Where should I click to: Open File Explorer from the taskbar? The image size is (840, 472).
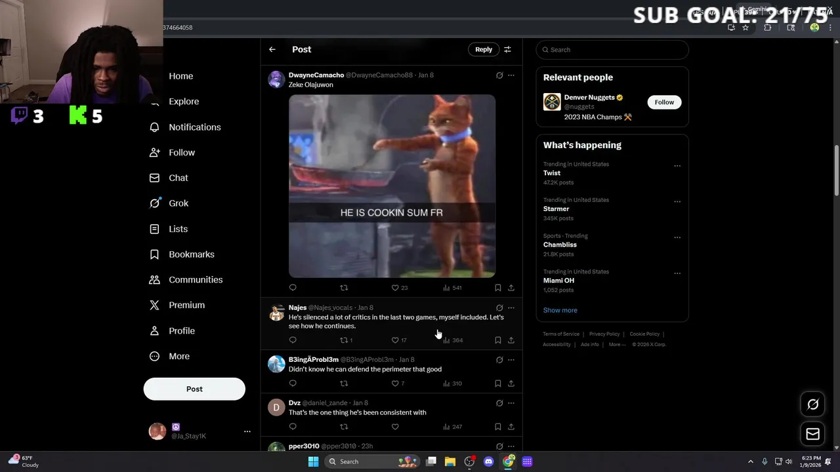(450, 462)
